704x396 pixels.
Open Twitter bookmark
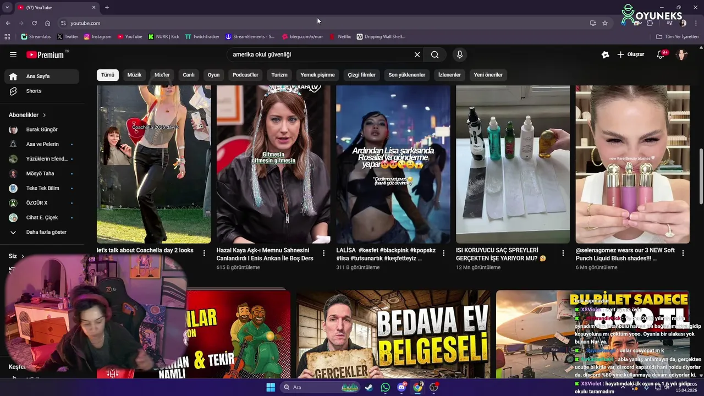pyautogui.click(x=68, y=37)
